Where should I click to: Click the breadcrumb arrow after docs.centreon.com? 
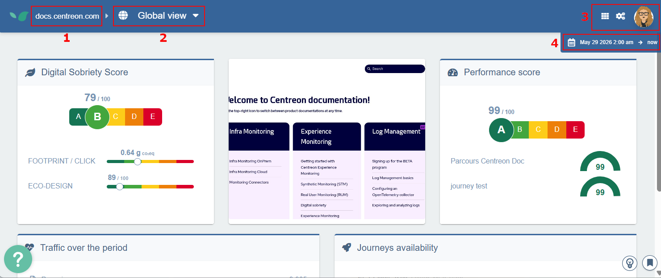(107, 16)
